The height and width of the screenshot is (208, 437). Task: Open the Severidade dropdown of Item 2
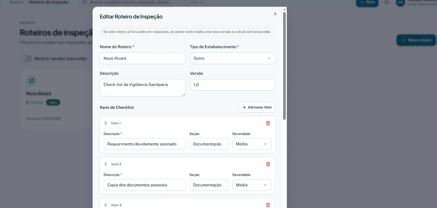coord(252,185)
